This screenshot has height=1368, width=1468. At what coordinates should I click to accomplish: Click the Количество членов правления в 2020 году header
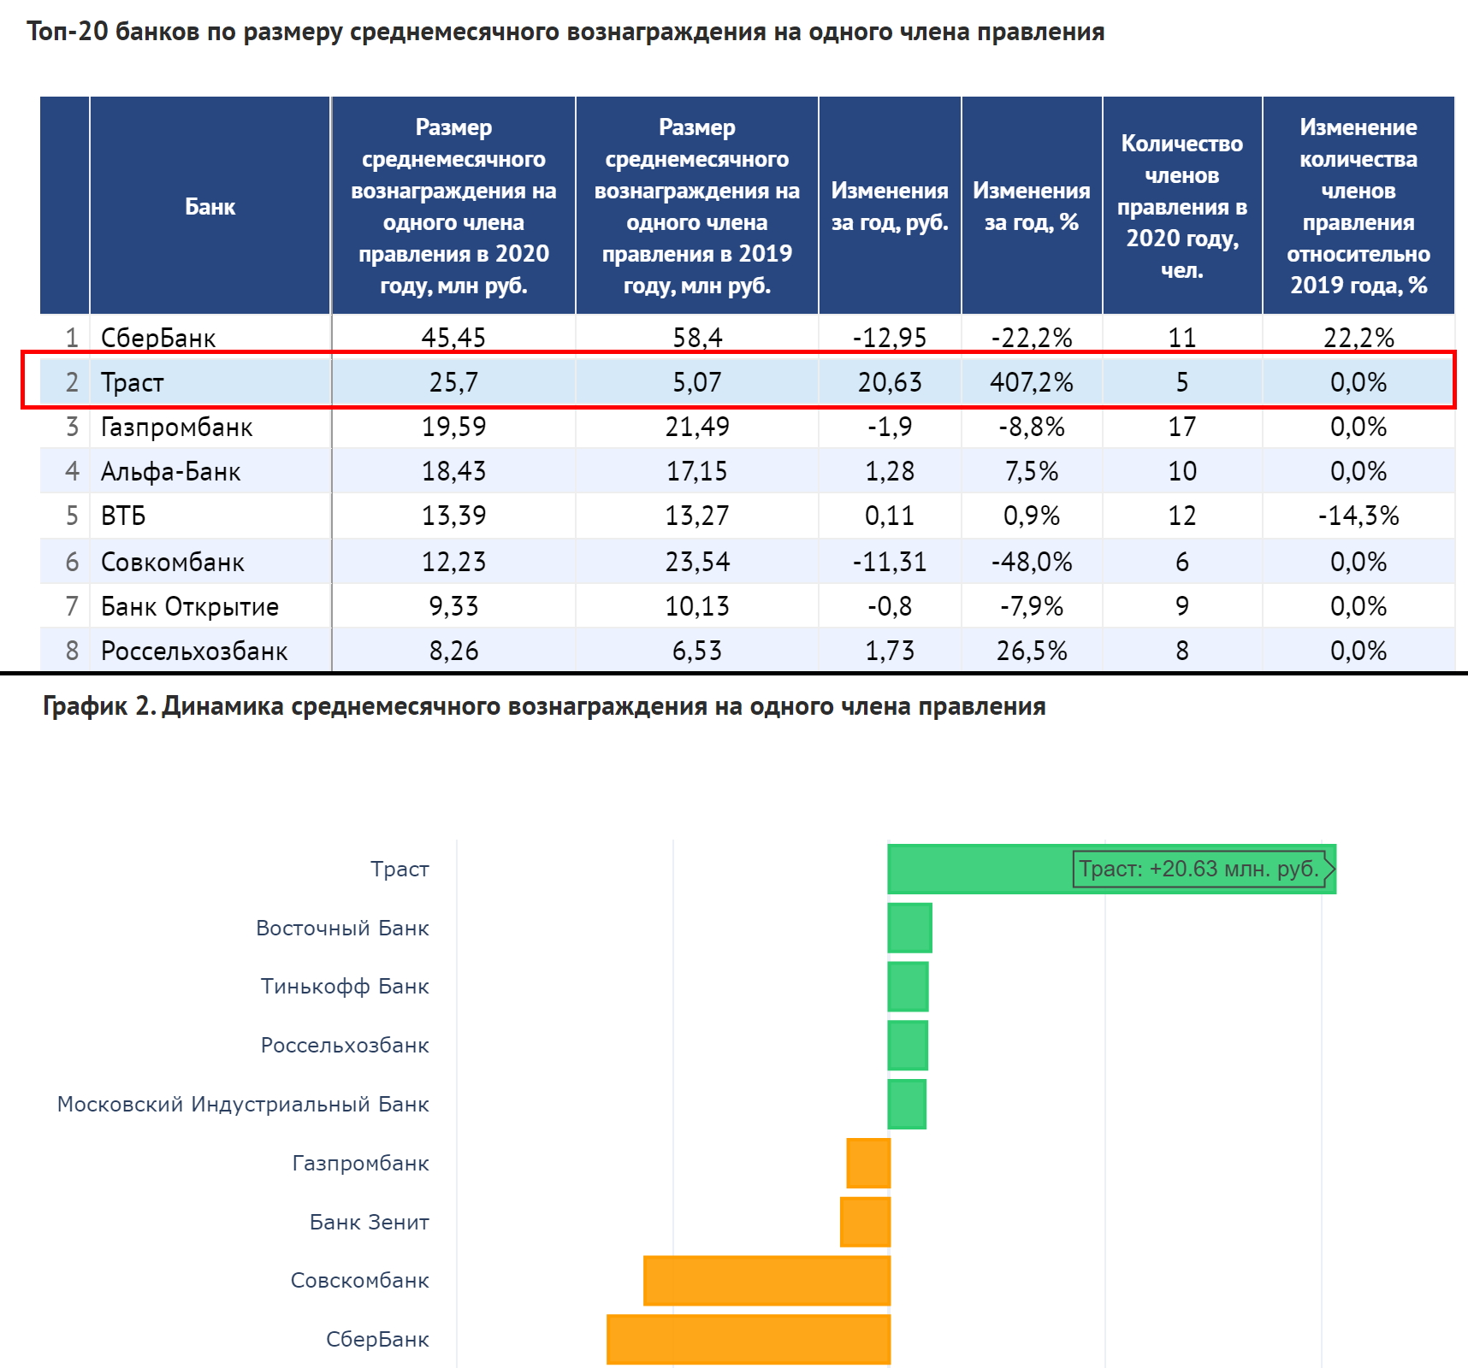tap(1181, 206)
